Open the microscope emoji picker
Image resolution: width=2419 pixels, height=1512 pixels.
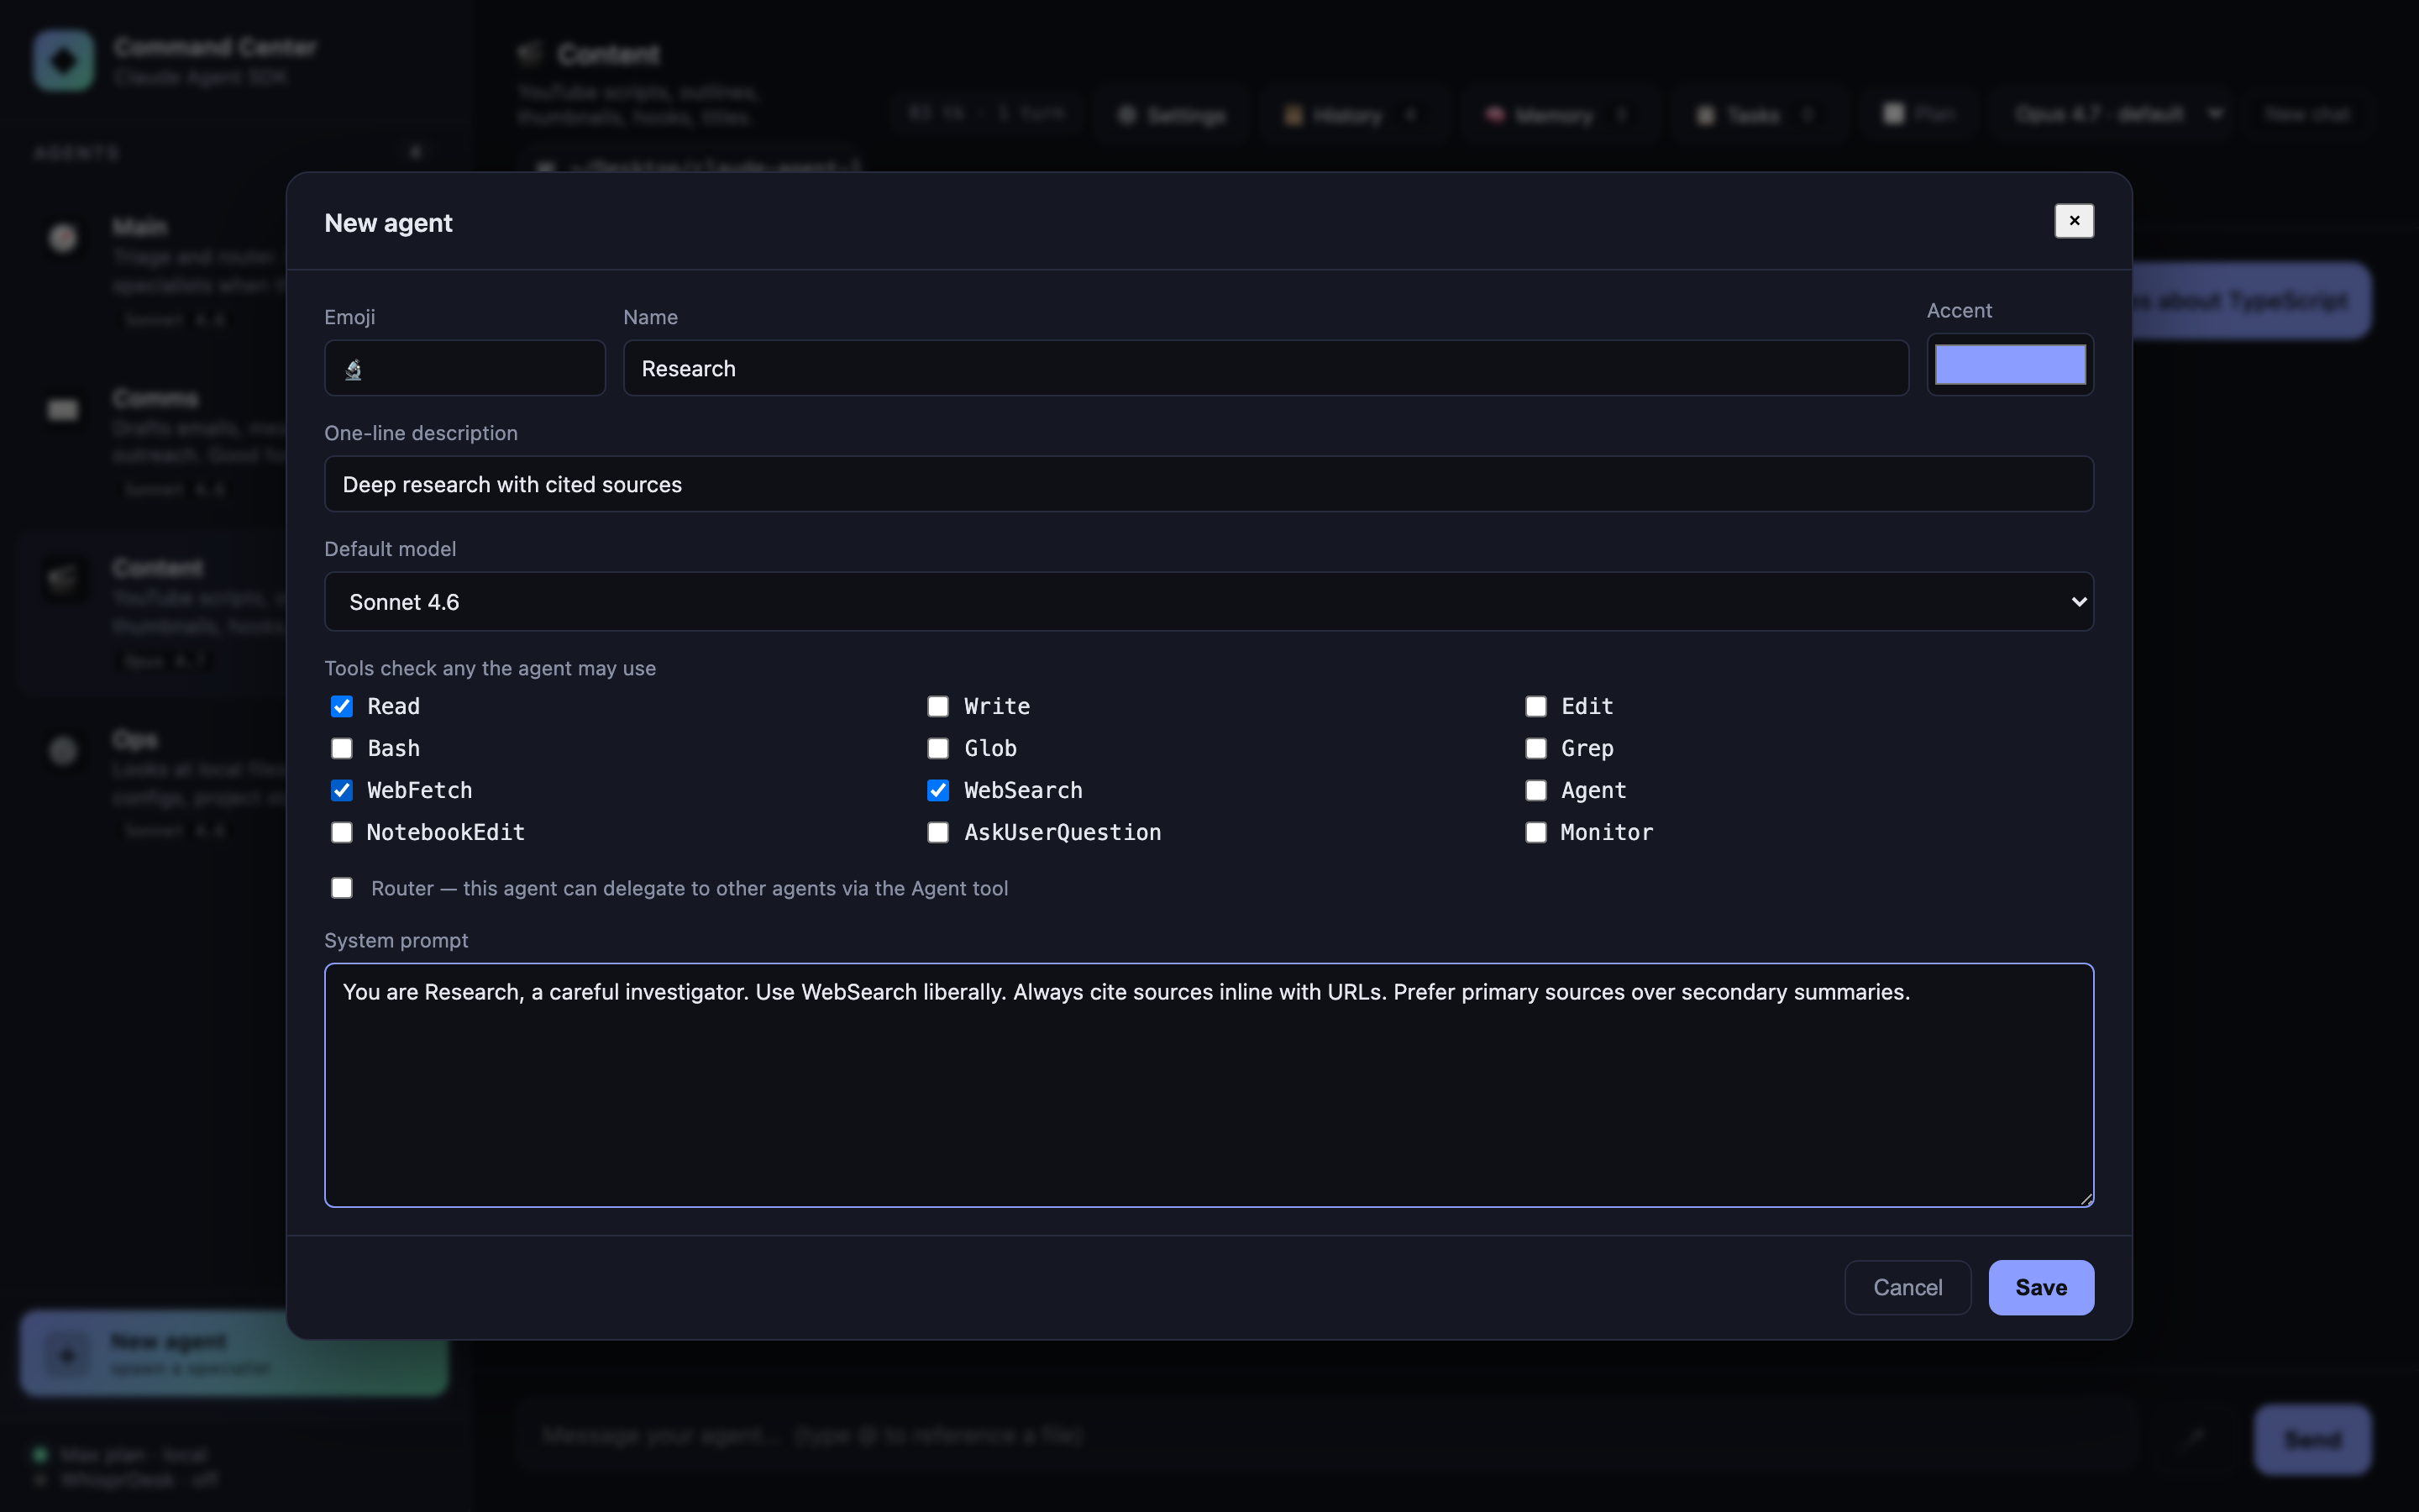464,367
